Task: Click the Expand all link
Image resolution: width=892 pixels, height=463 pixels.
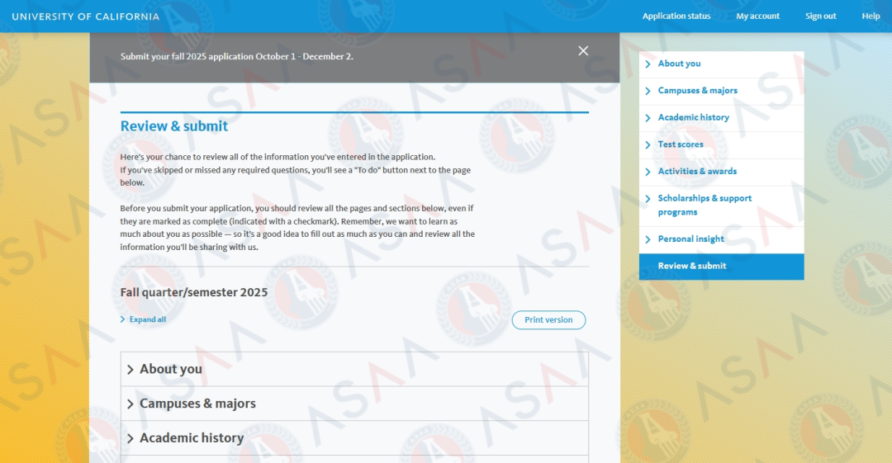Action: click(x=148, y=319)
